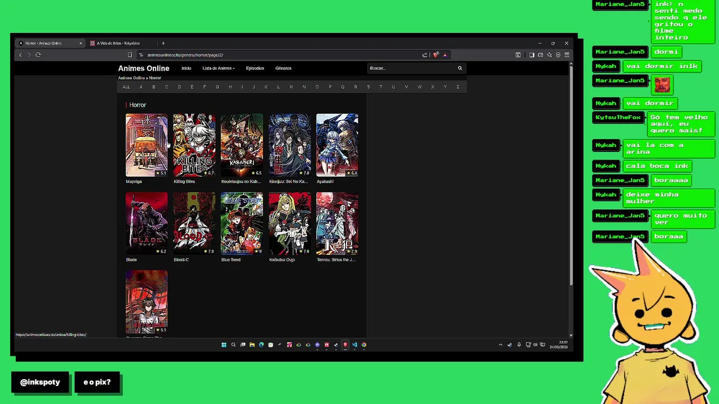Screen dimensions: 719x404
Task: Open the Ayakashi poster thumbnail
Action: coord(337,145)
